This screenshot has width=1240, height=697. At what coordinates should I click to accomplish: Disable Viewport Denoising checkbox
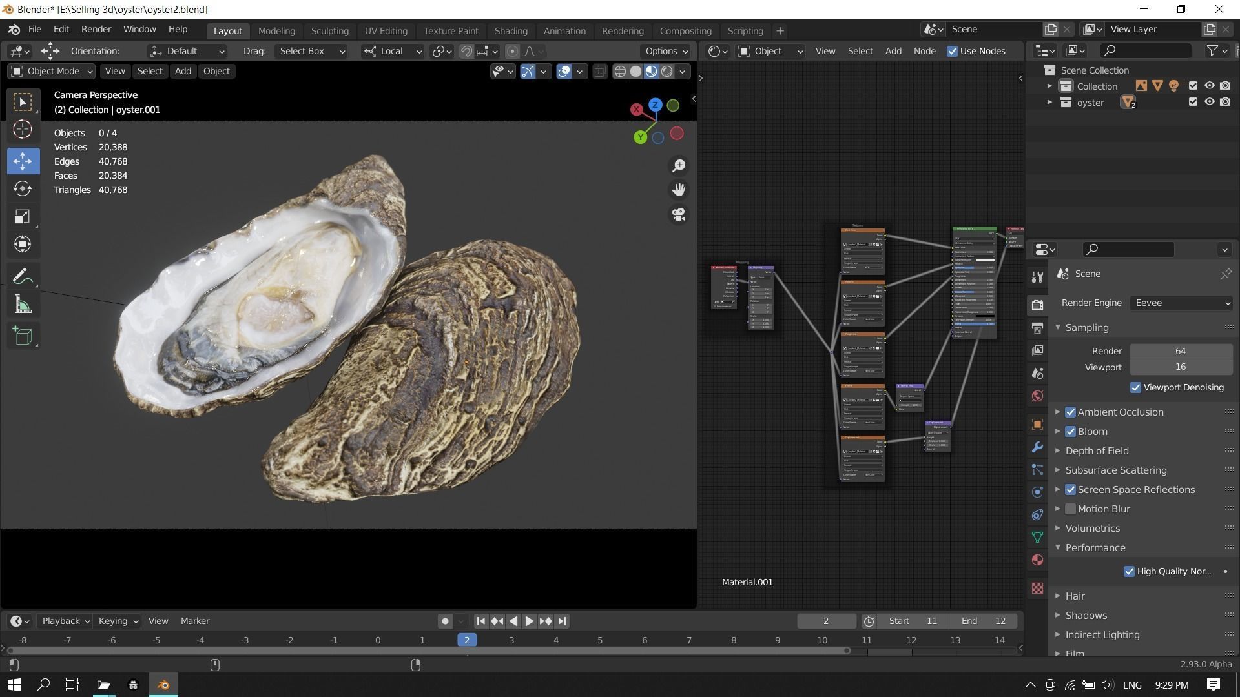point(1135,387)
